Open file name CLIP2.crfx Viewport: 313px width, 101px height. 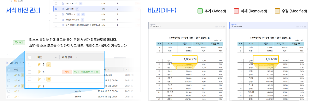point(71,14)
